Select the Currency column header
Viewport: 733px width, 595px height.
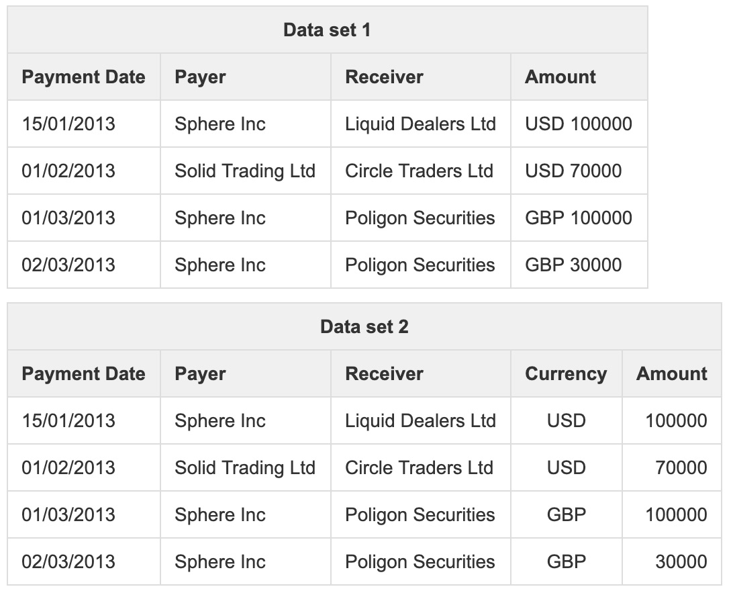[566, 374]
